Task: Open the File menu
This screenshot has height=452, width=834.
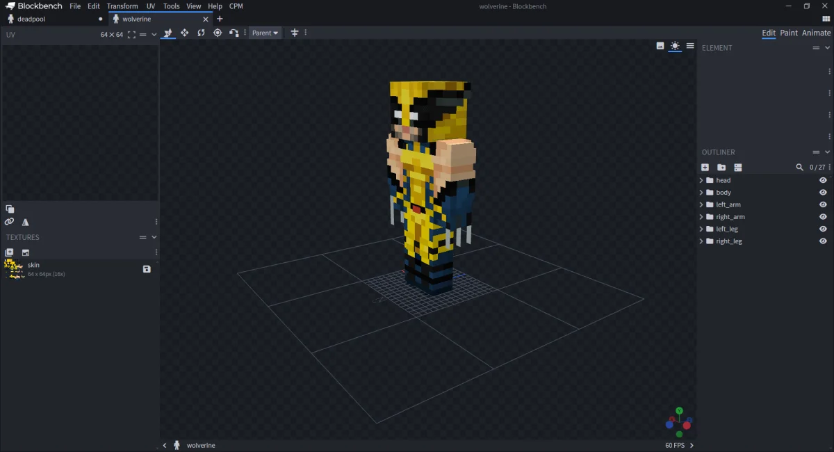Action: point(75,6)
